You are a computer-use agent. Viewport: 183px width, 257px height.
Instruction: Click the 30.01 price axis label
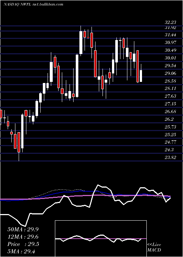point(171,58)
